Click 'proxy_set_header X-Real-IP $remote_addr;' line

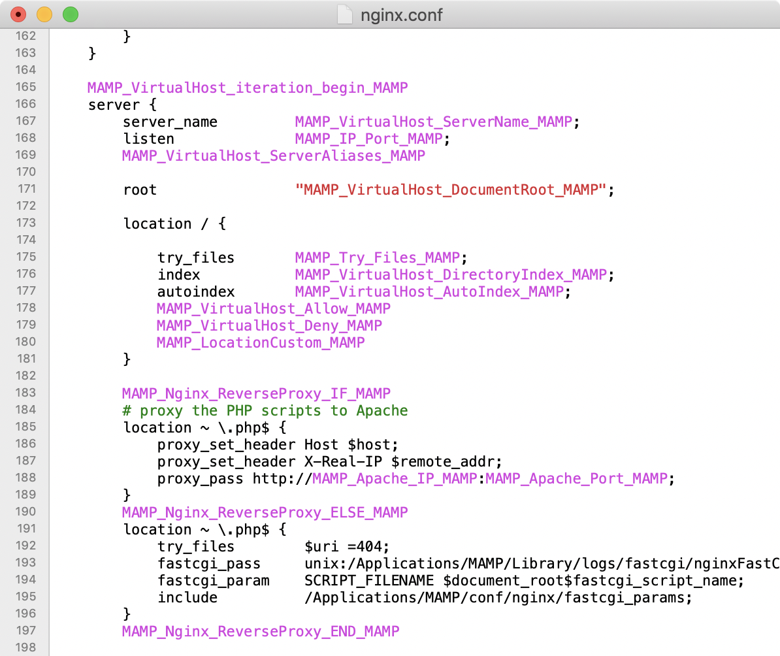[x=330, y=461]
